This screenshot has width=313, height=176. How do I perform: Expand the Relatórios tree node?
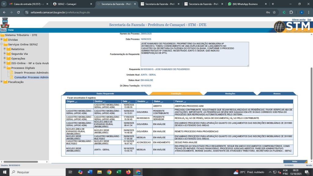[5, 49]
